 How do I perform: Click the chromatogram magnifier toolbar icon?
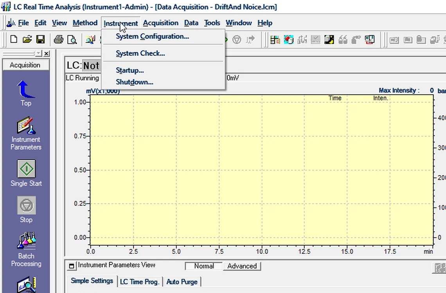pyautogui.click(x=90, y=40)
